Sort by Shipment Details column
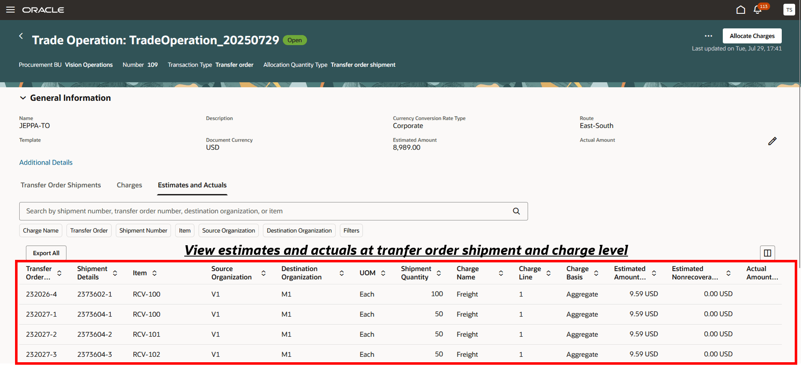The image size is (801, 371). point(115,273)
